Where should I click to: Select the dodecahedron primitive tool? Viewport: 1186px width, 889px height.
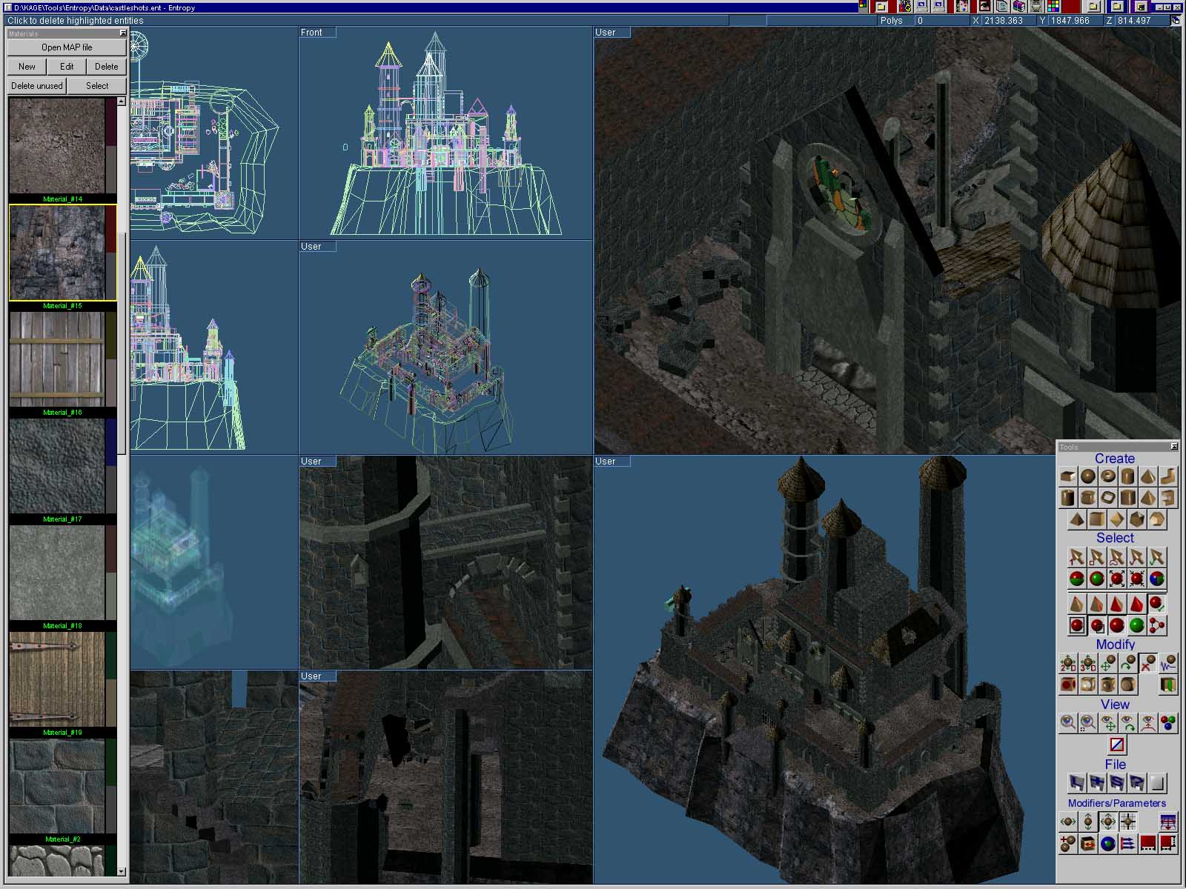click(1157, 519)
